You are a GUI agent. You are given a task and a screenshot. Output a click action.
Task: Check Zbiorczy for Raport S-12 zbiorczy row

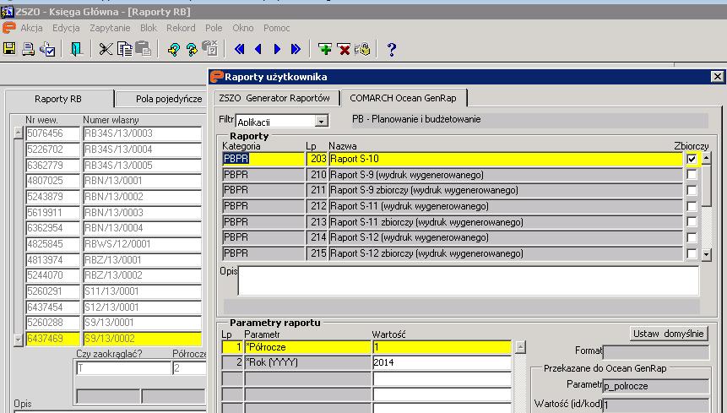tap(692, 253)
